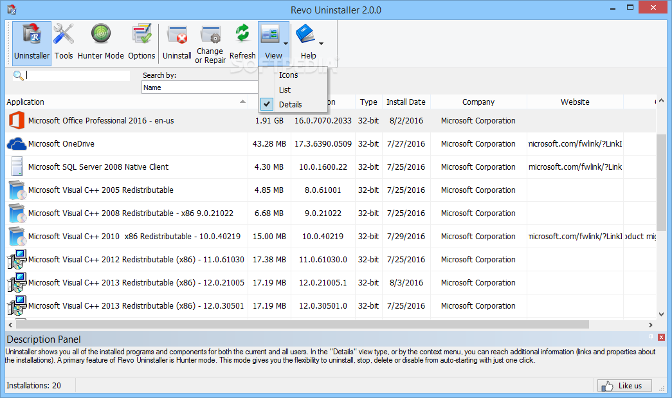The height and width of the screenshot is (398, 672).
Task: Click the 43.28 MB size cell
Action: click(x=269, y=143)
